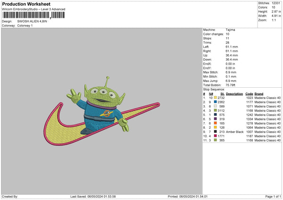Click the "Color changes:" label

(x=213, y=34)
